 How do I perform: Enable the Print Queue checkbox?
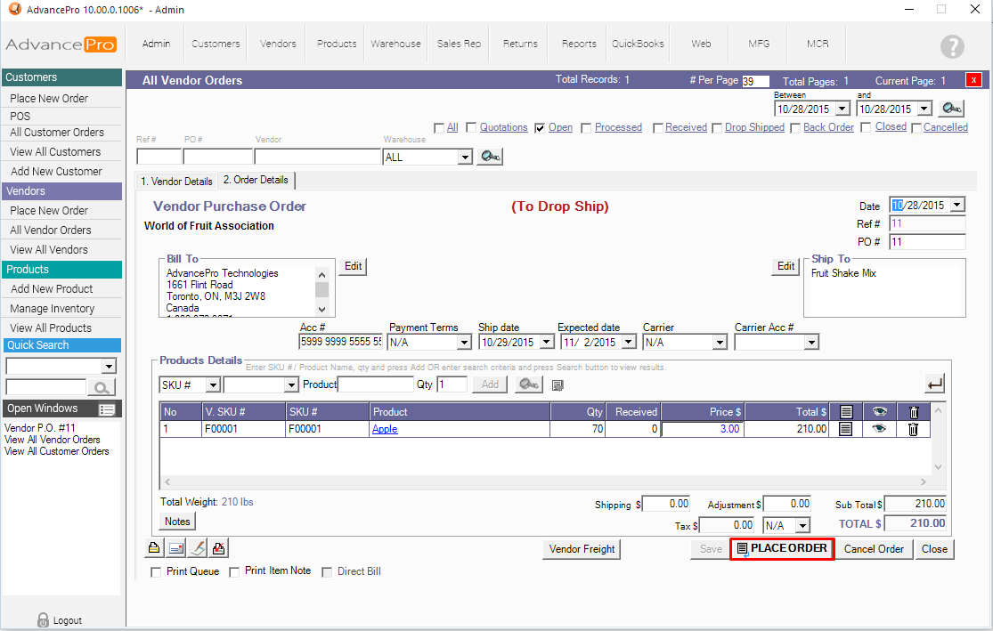tap(157, 571)
